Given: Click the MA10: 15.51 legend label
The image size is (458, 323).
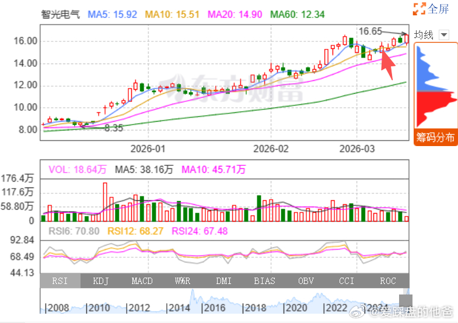Looking at the screenshot, I should tap(172, 15).
